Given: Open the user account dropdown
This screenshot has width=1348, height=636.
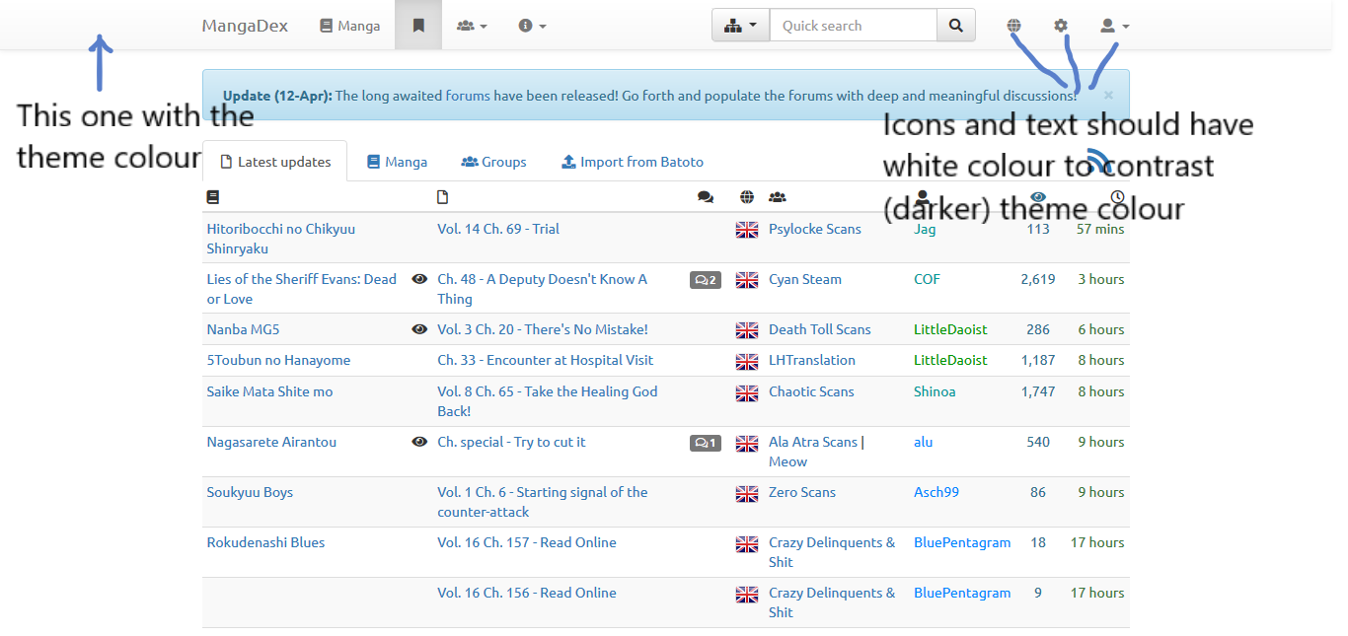Looking at the screenshot, I should pyautogui.click(x=1114, y=26).
